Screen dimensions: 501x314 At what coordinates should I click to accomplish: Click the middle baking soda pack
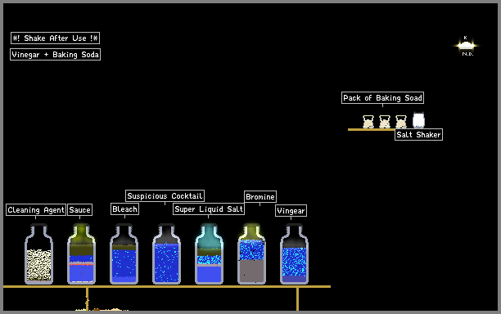pyautogui.click(x=385, y=122)
